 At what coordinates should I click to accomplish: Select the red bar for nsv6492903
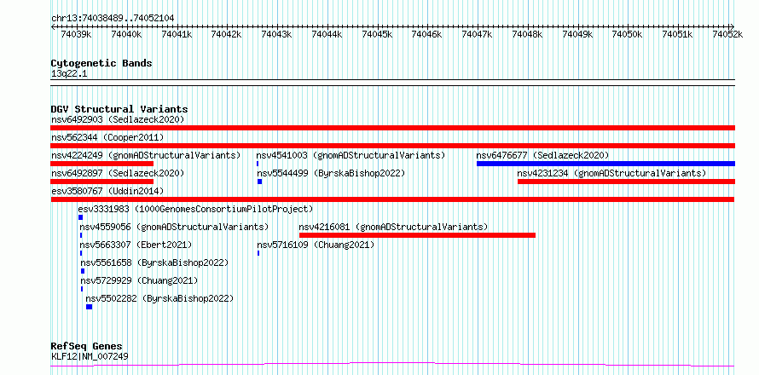pyautogui.click(x=392, y=128)
